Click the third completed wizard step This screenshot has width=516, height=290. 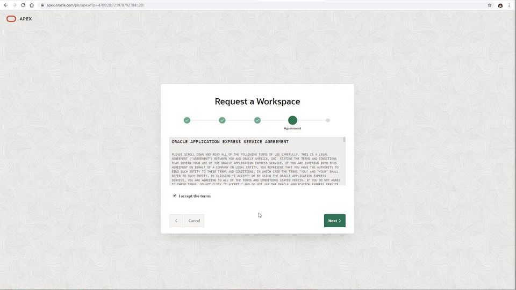[x=257, y=120]
